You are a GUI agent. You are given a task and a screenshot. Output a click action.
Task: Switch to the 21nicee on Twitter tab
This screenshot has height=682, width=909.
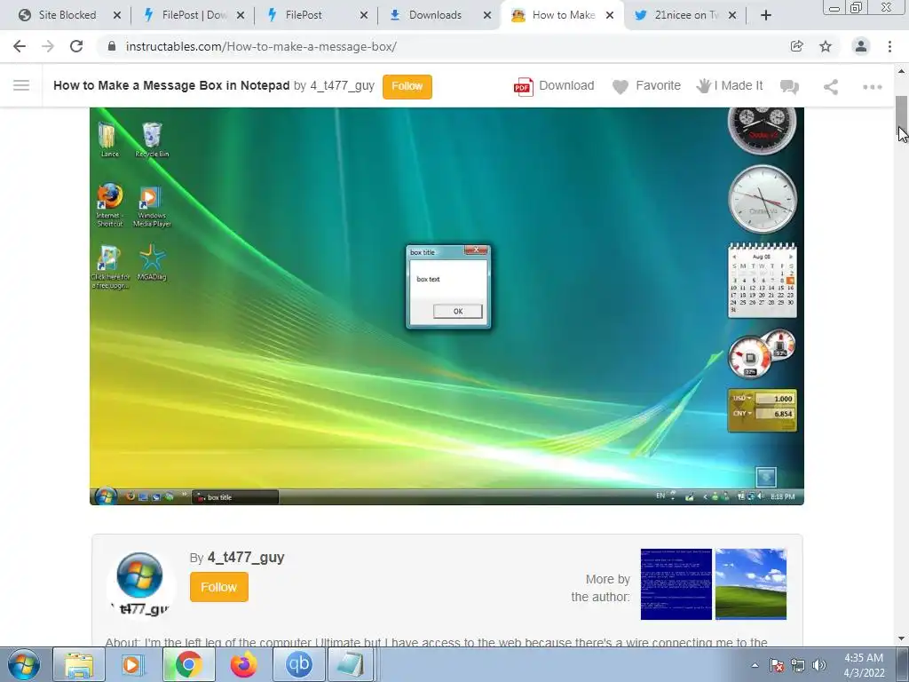(x=684, y=15)
